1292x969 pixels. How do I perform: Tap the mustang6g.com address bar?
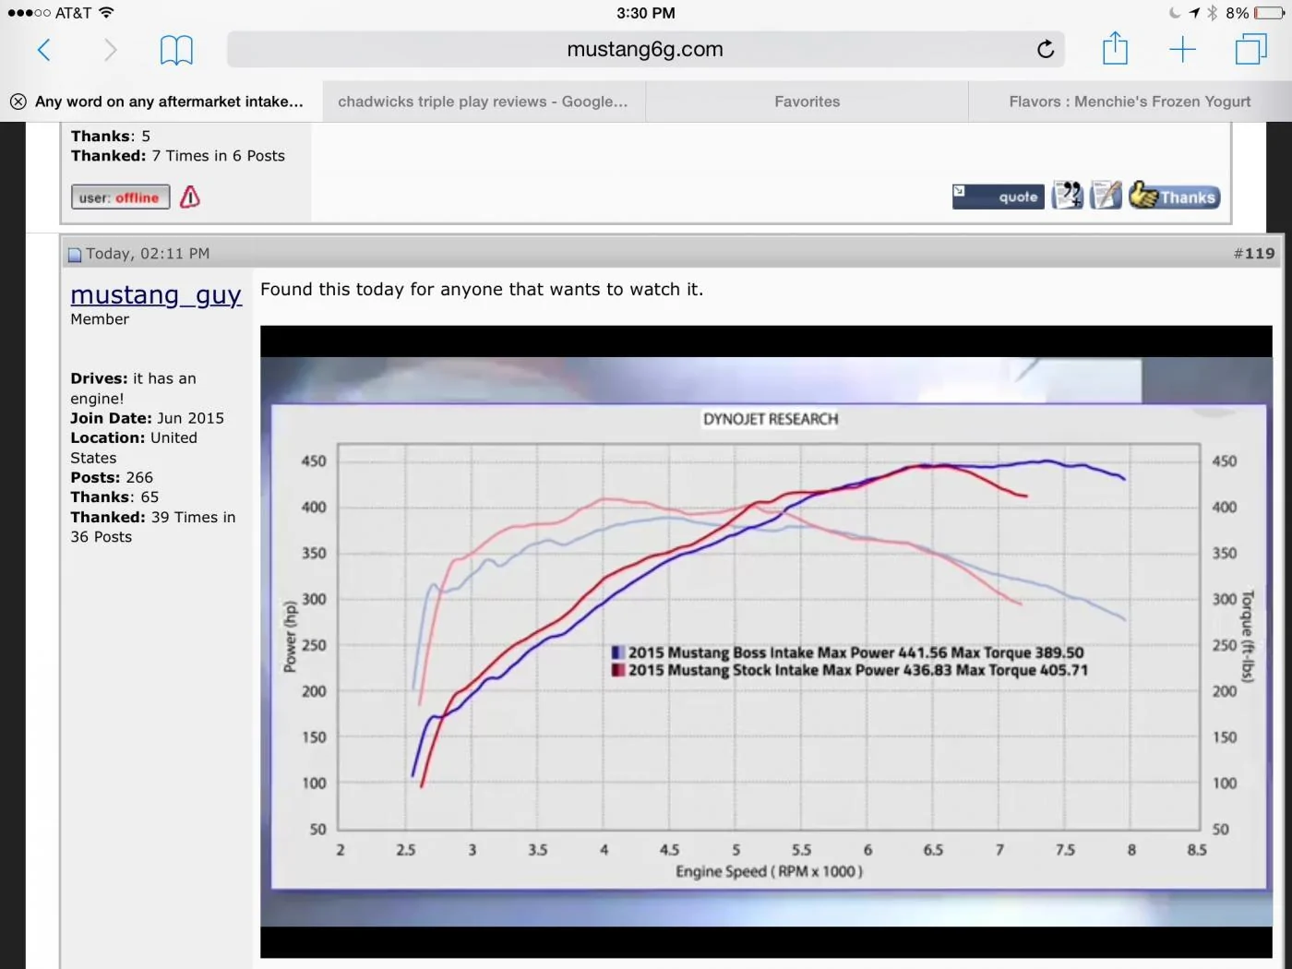click(x=645, y=50)
